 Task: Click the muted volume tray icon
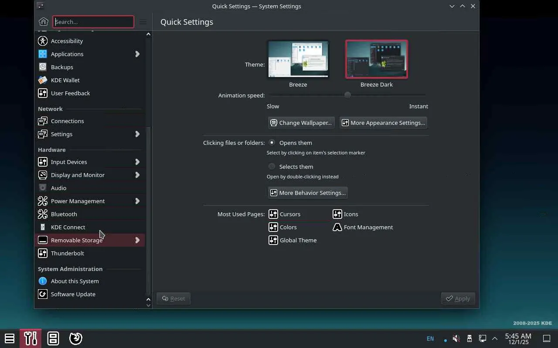point(456,338)
